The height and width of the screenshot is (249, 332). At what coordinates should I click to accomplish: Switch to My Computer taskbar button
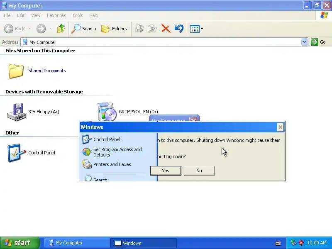tap(76, 243)
